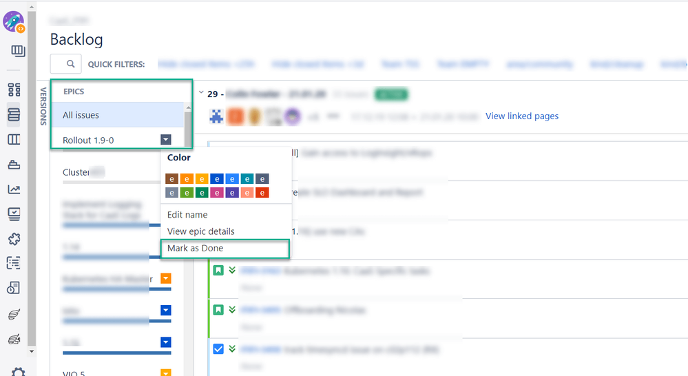Select the VIO 5 epic
The image size is (688, 376).
click(74, 373)
